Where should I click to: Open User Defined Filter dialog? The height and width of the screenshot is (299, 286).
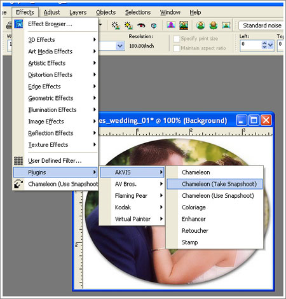[55, 161]
